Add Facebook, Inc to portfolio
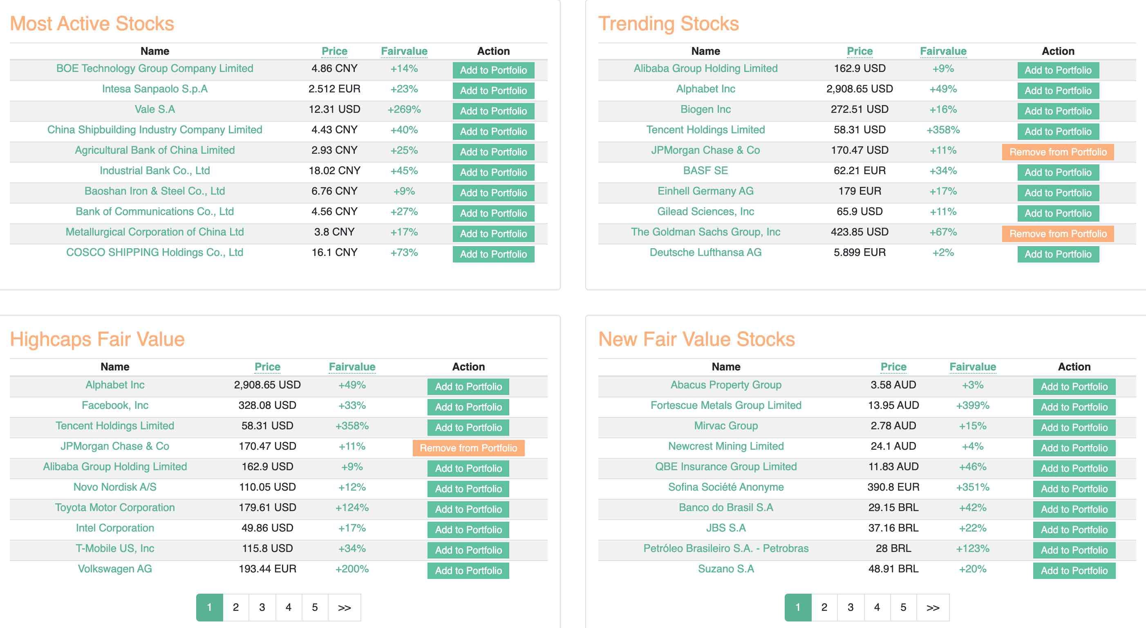 tap(468, 407)
